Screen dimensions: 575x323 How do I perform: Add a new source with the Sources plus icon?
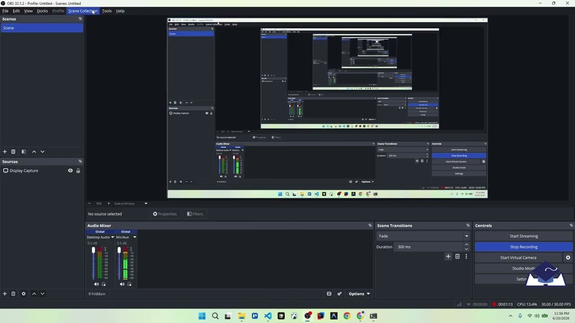pos(5,294)
